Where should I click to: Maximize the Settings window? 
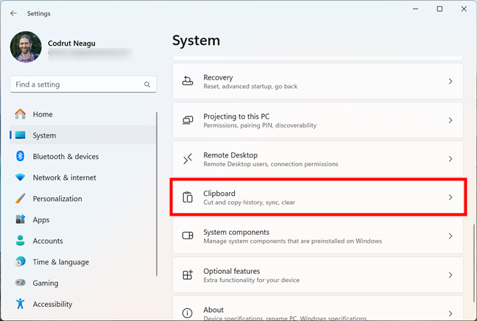point(439,9)
